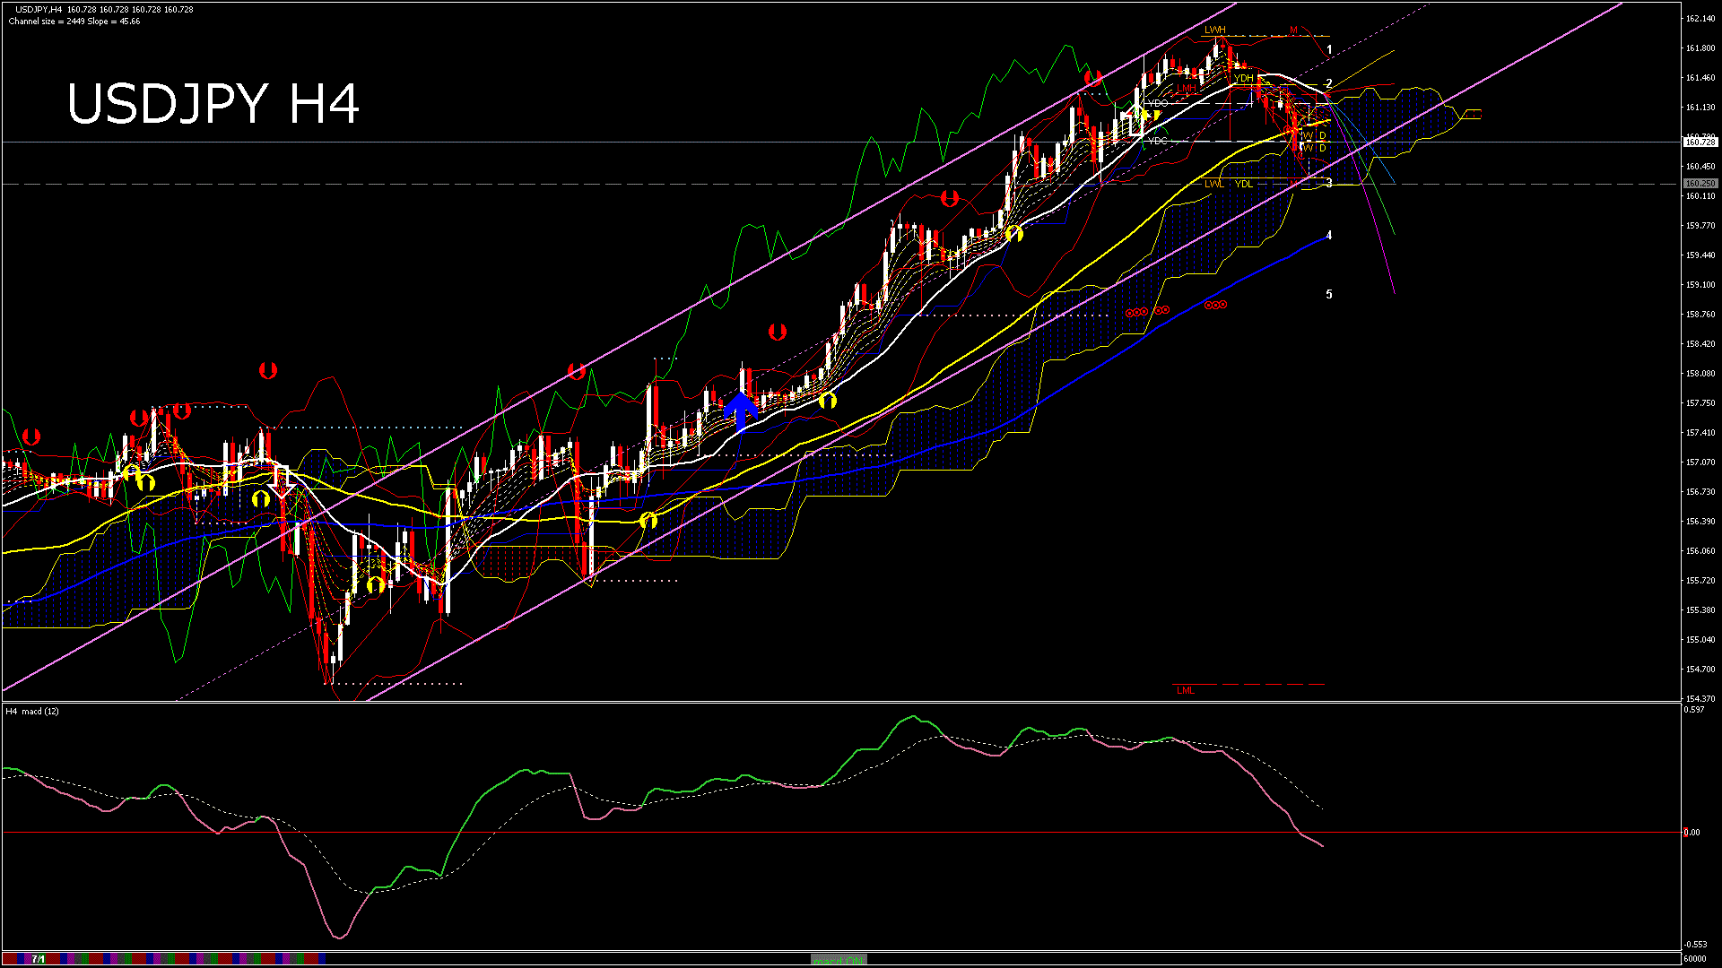Image resolution: width=1722 pixels, height=968 pixels.
Task: Select the YDC level label
Action: coord(1158,141)
